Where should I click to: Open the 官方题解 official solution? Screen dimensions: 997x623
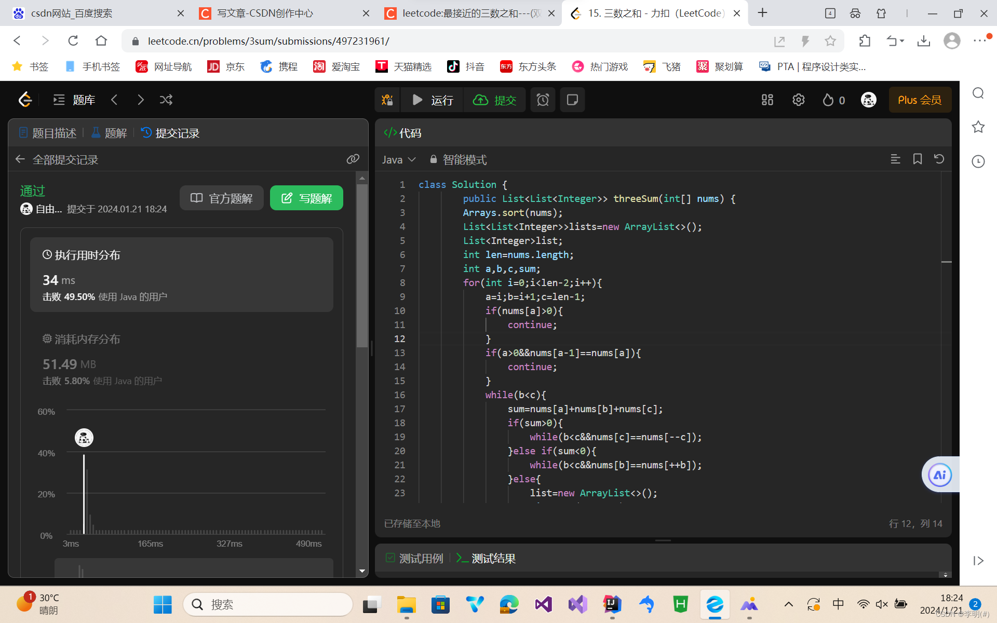[x=221, y=198]
